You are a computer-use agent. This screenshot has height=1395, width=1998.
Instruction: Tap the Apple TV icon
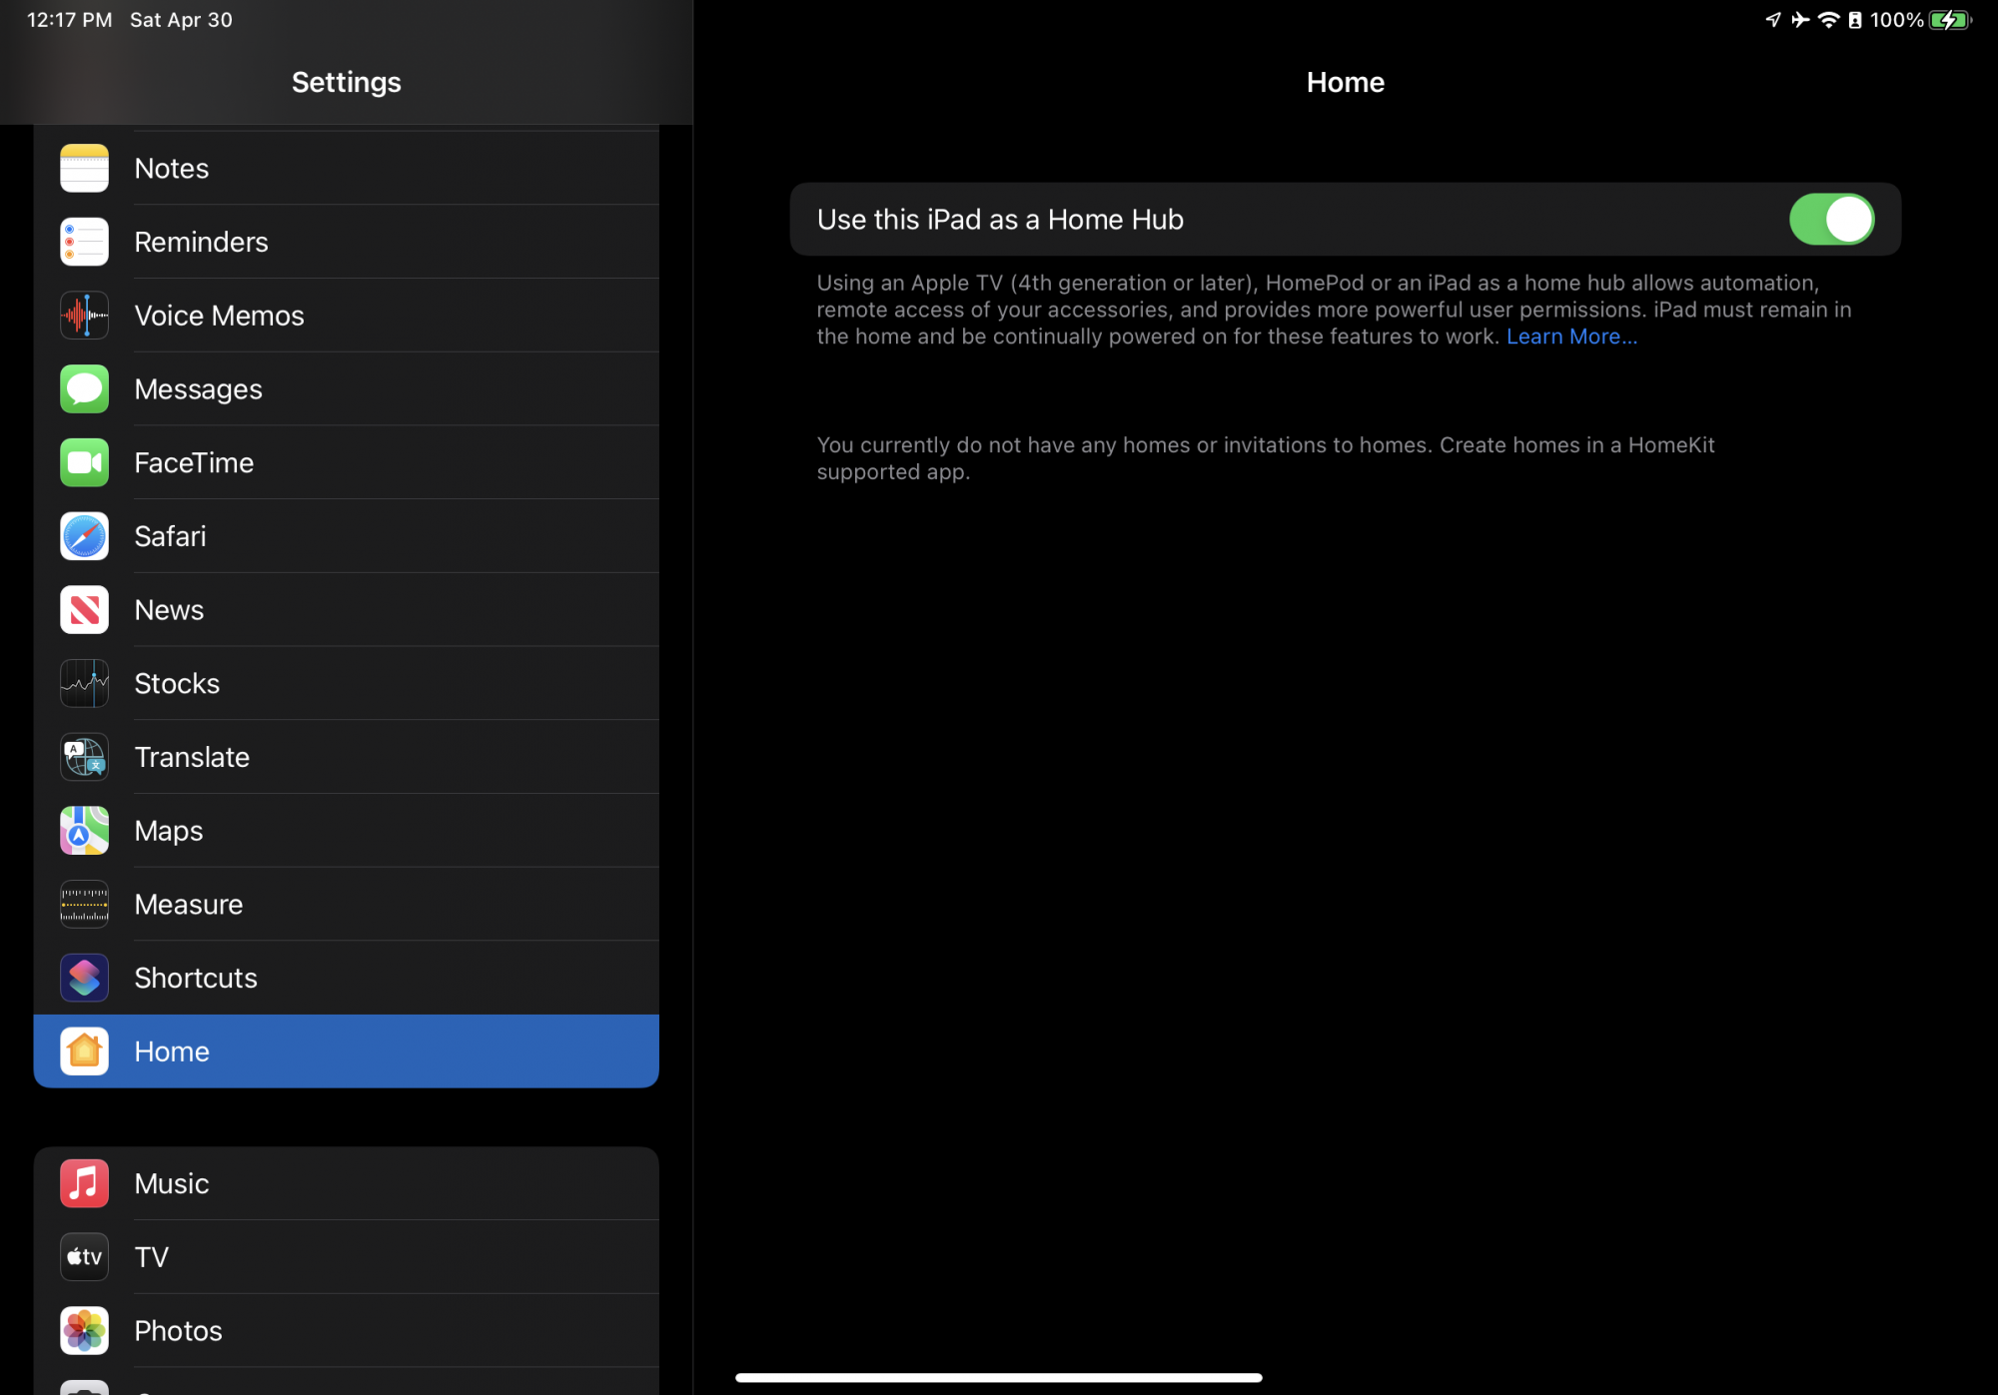pos(84,1257)
